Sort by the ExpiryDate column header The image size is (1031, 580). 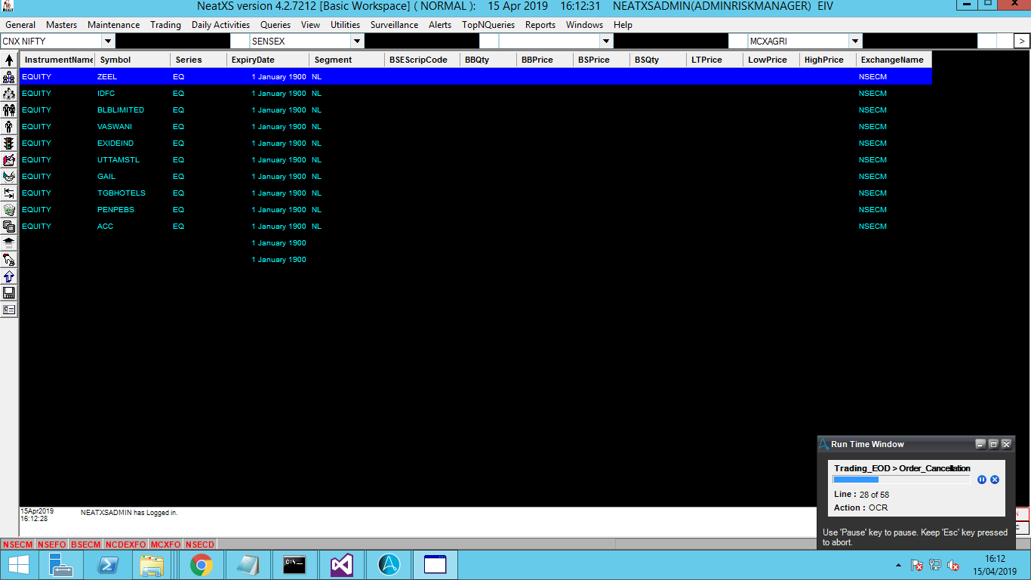coord(268,60)
